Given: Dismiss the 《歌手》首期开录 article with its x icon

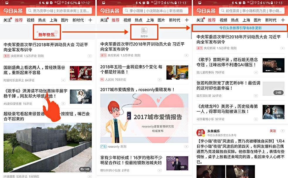Looking at the screenshot, I should tap(256, 72).
